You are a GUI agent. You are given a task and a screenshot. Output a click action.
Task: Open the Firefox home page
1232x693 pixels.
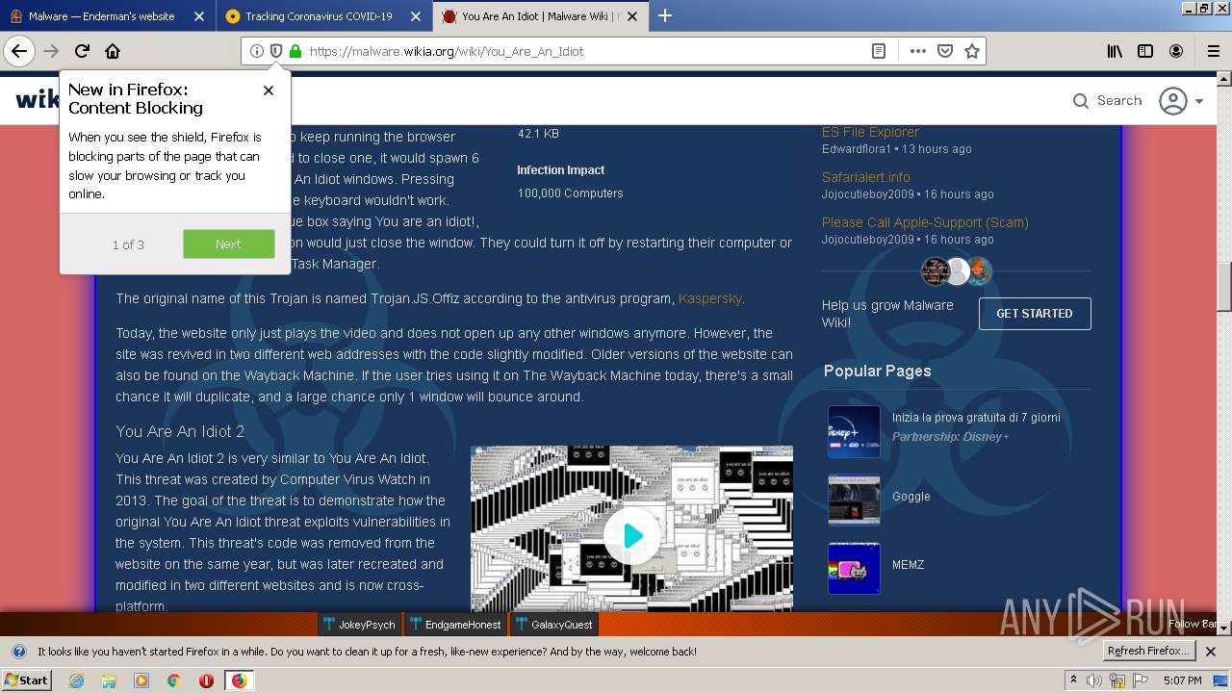tap(113, 51)
